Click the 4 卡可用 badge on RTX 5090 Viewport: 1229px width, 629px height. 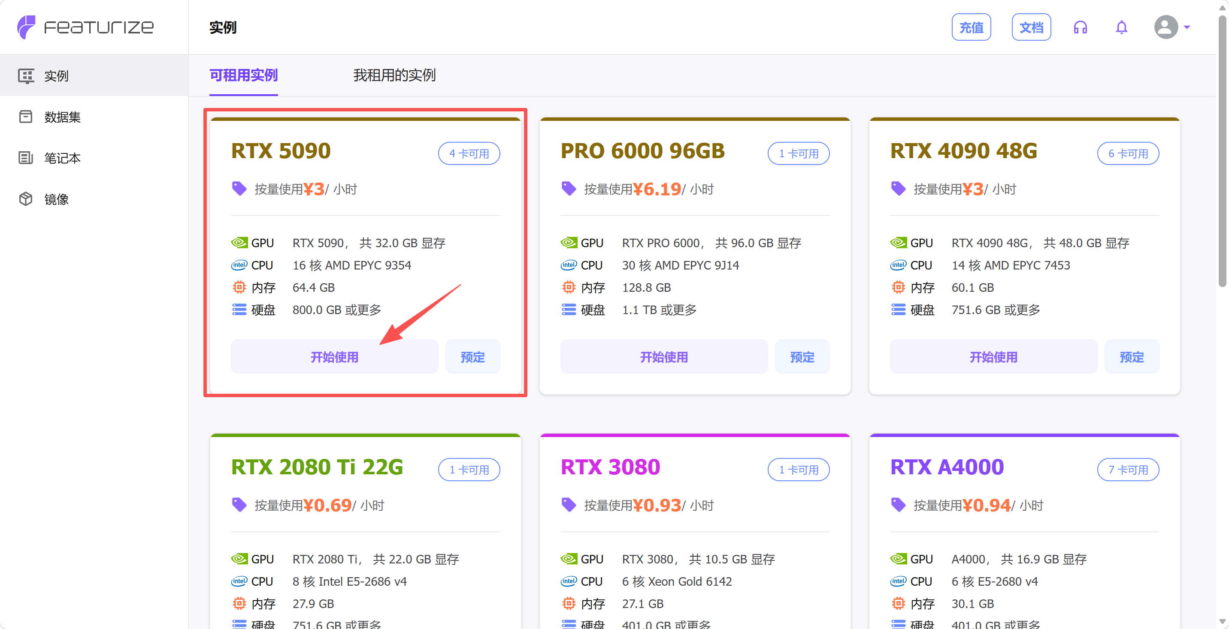point(469,153)
